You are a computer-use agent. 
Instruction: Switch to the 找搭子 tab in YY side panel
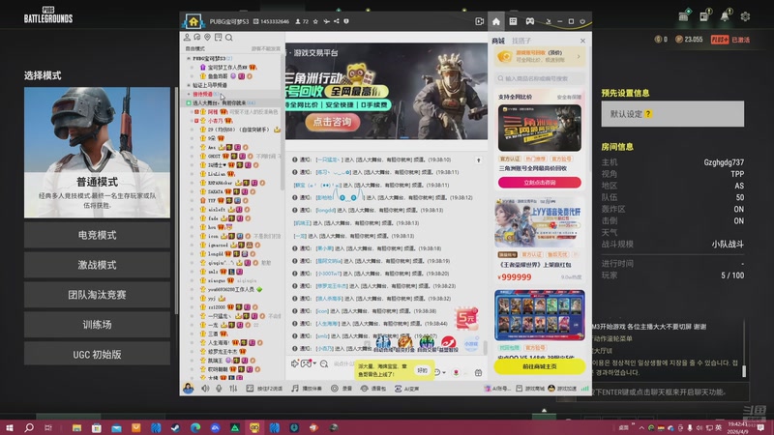[521, 41]
